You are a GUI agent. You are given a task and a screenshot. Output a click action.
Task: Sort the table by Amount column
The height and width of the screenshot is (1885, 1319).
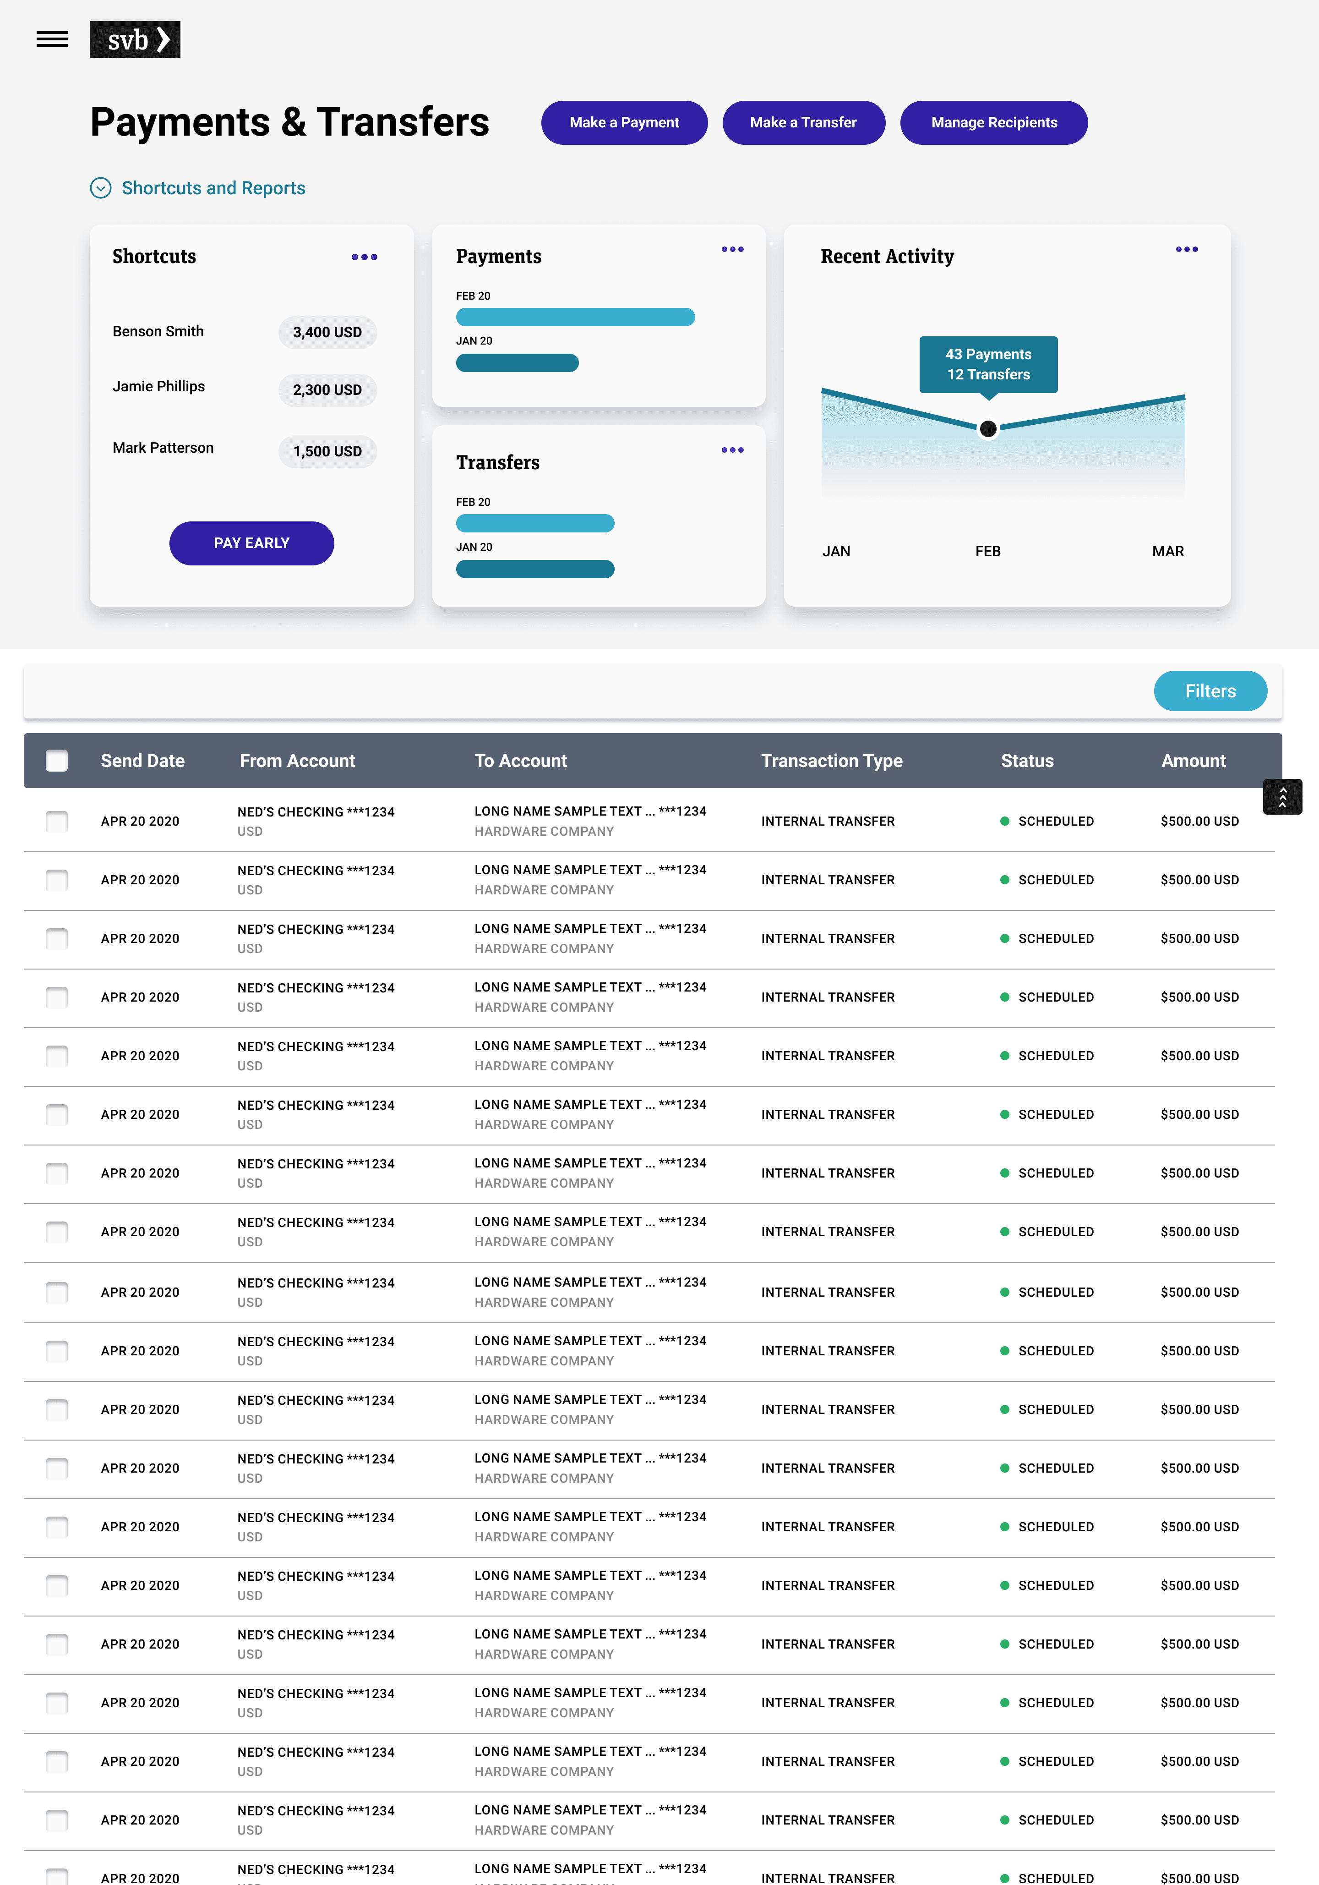tap(1193, 761)
